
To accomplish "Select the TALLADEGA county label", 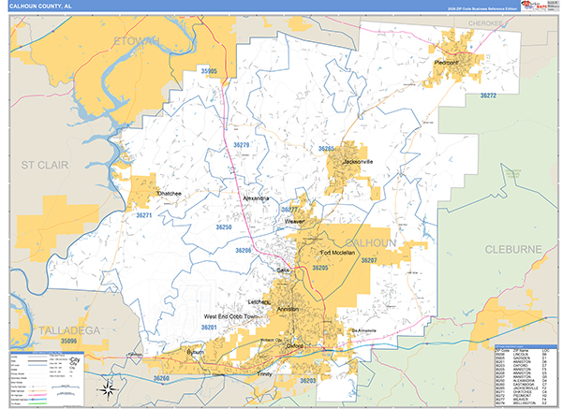I will (x=69, y=330).
